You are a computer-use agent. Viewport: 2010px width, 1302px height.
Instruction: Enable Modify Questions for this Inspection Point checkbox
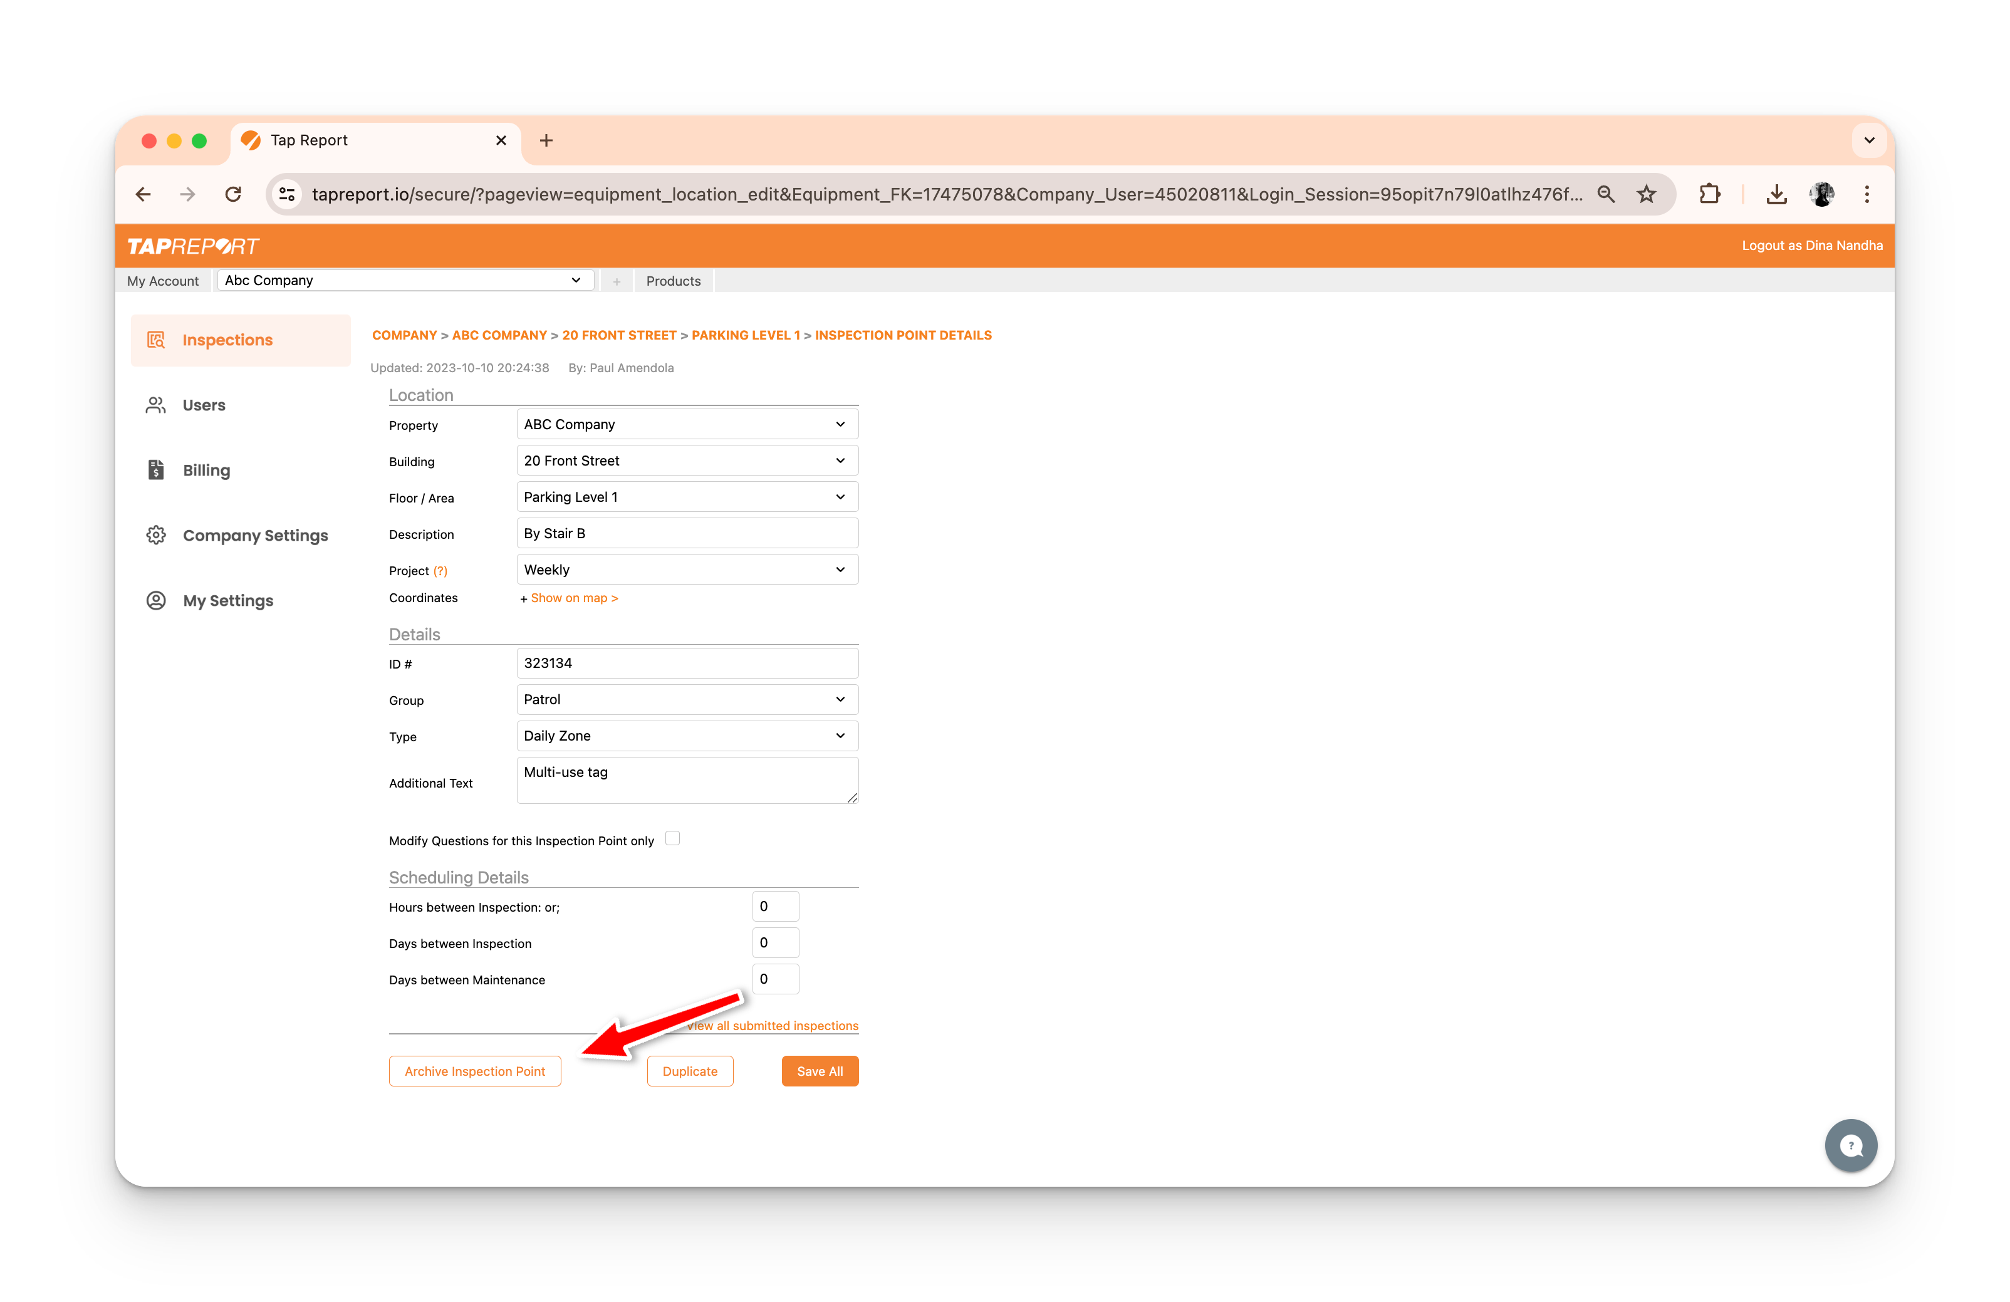672,838
